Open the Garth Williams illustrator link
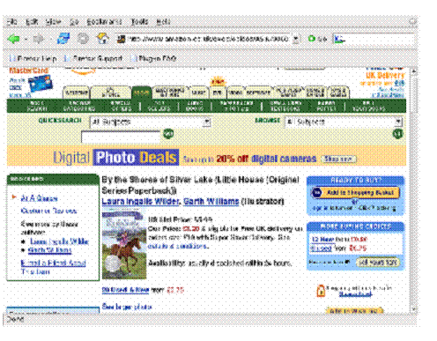Image resolution: width=437 pixels, height=341 pixels. point(211,202)
